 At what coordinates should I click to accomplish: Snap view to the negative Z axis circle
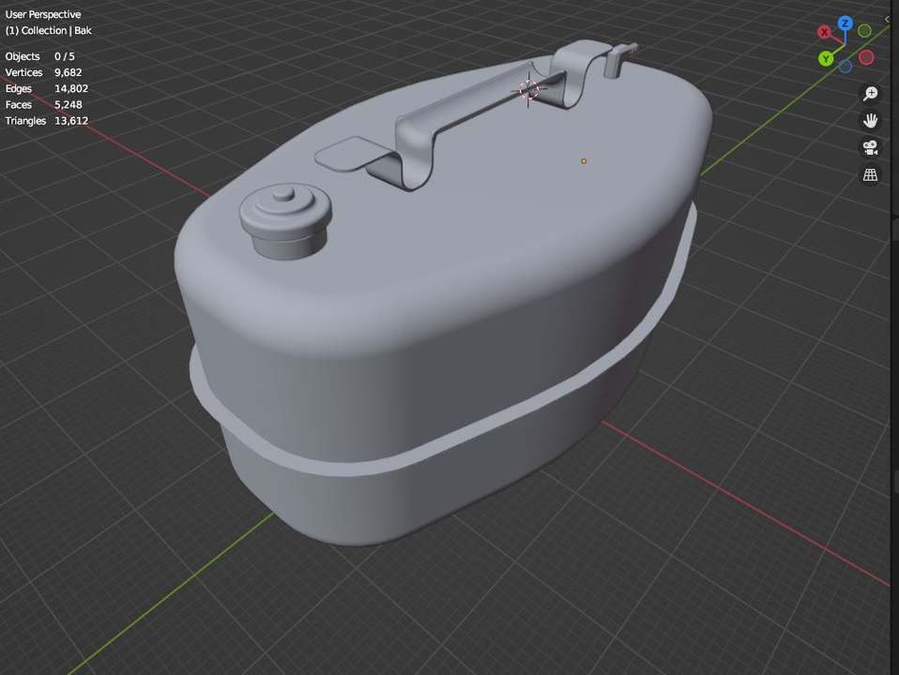pos(846,67)
